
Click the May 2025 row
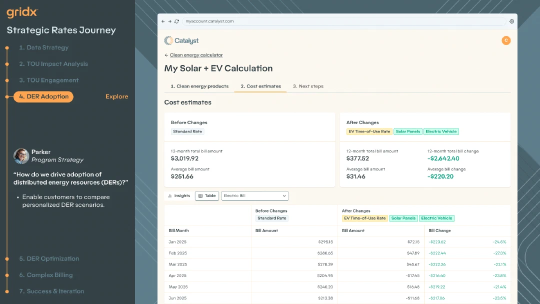tap(337, 287)
